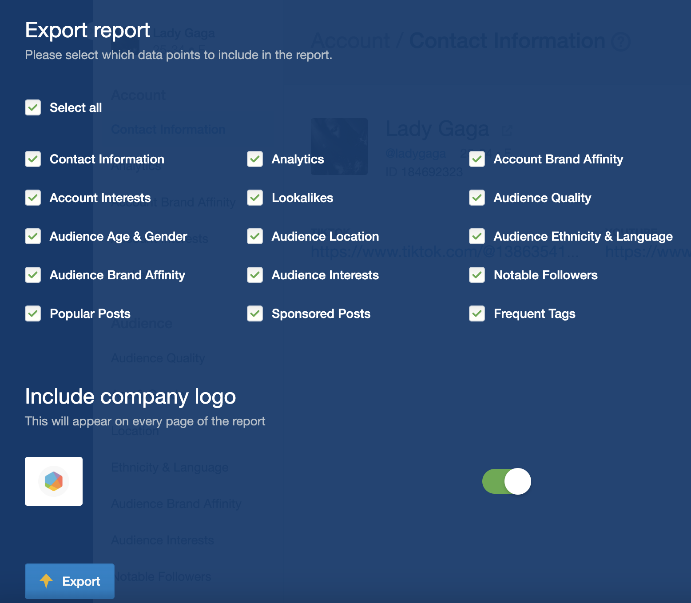The width and height of the screenshot is (691, 603).
Task: Click the Export button
Action: [70, 581]
